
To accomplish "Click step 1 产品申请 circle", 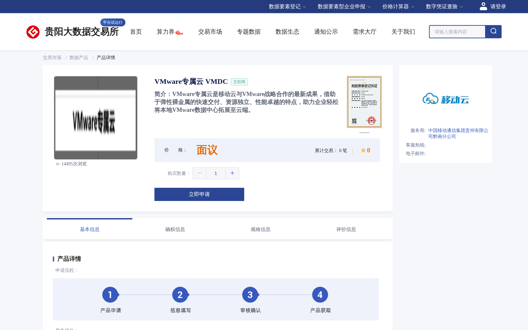I will 110,295.
